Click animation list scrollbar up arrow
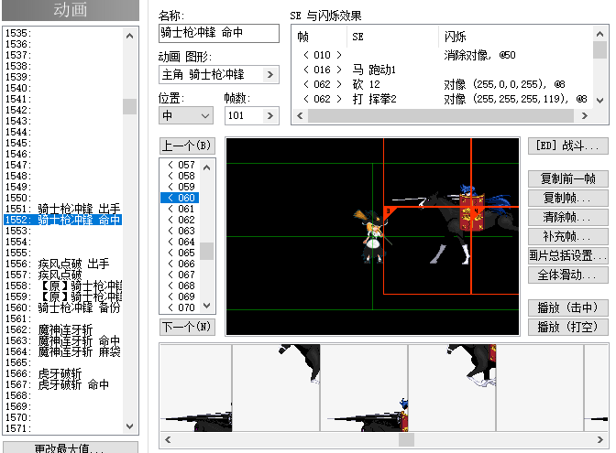 129,36
